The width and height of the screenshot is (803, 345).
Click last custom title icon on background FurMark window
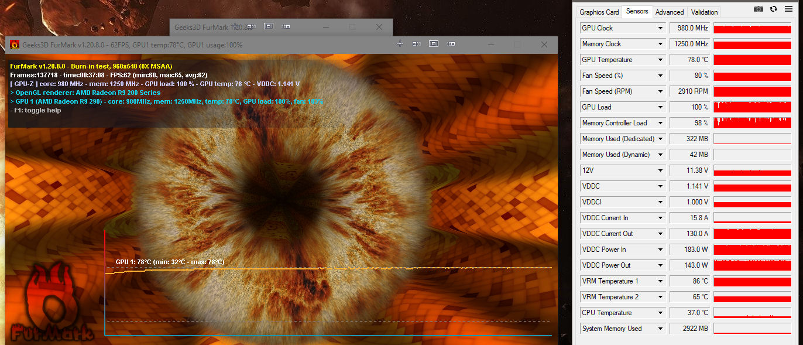[x=286, y=26]
